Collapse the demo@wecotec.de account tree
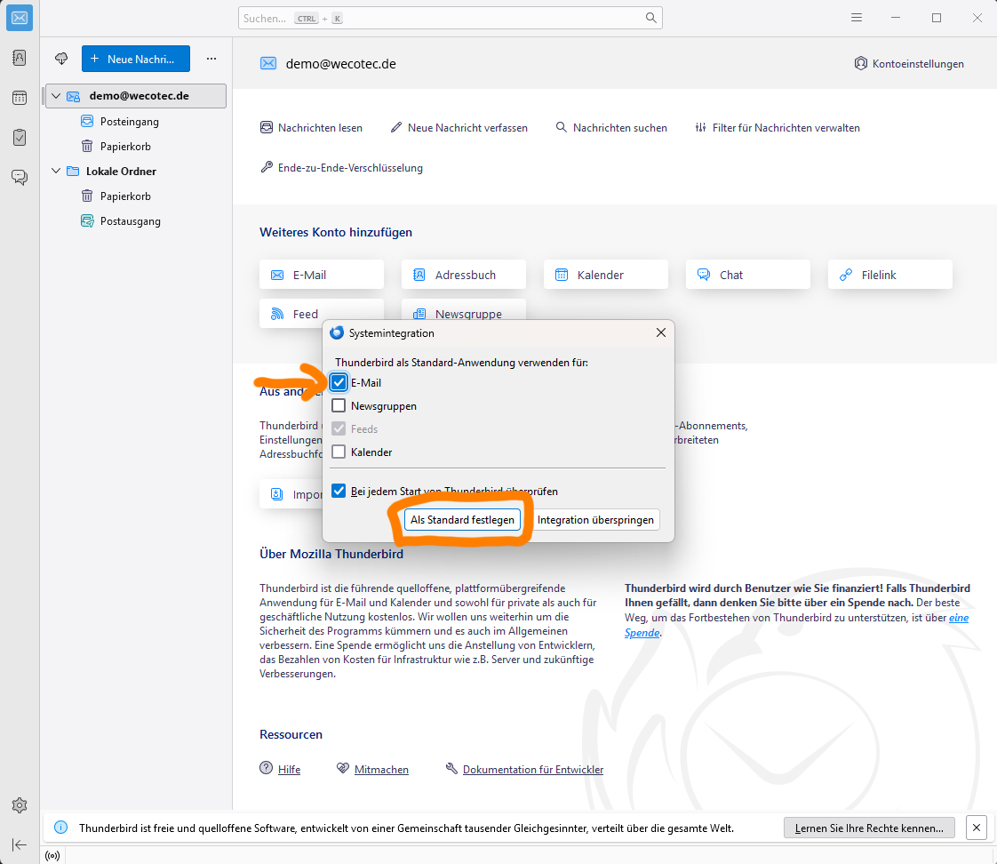This screenshot has width=997, height=864. tap(56, 95)
